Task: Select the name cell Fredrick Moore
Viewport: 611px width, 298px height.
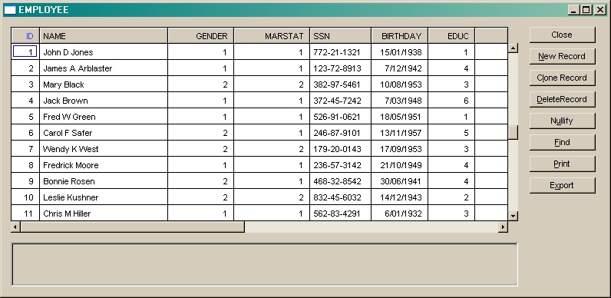Action: tap(104, 165)
